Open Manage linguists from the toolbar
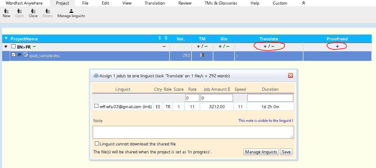 point(71,13)
